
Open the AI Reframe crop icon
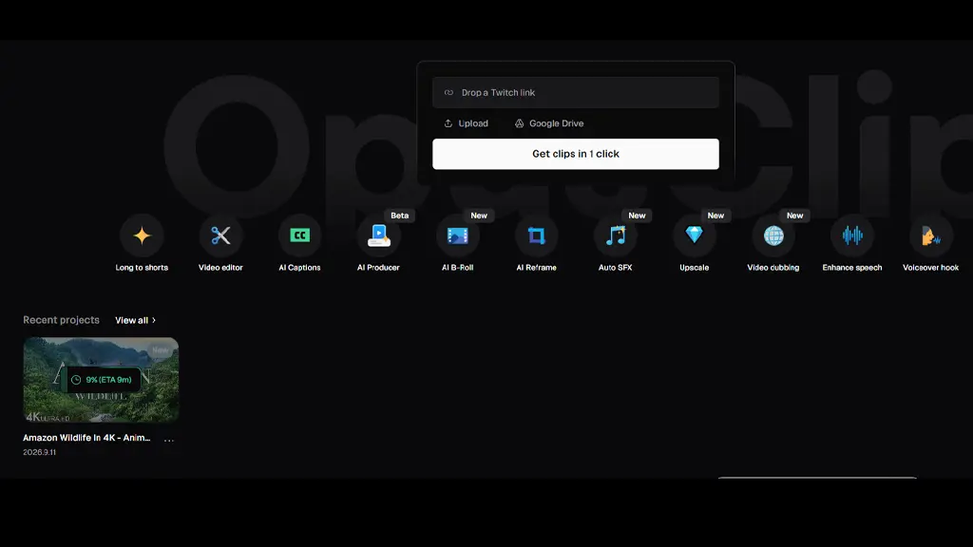536,236
